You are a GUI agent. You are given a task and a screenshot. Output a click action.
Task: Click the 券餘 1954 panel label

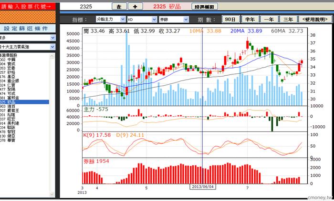click(x=96, y=161)
